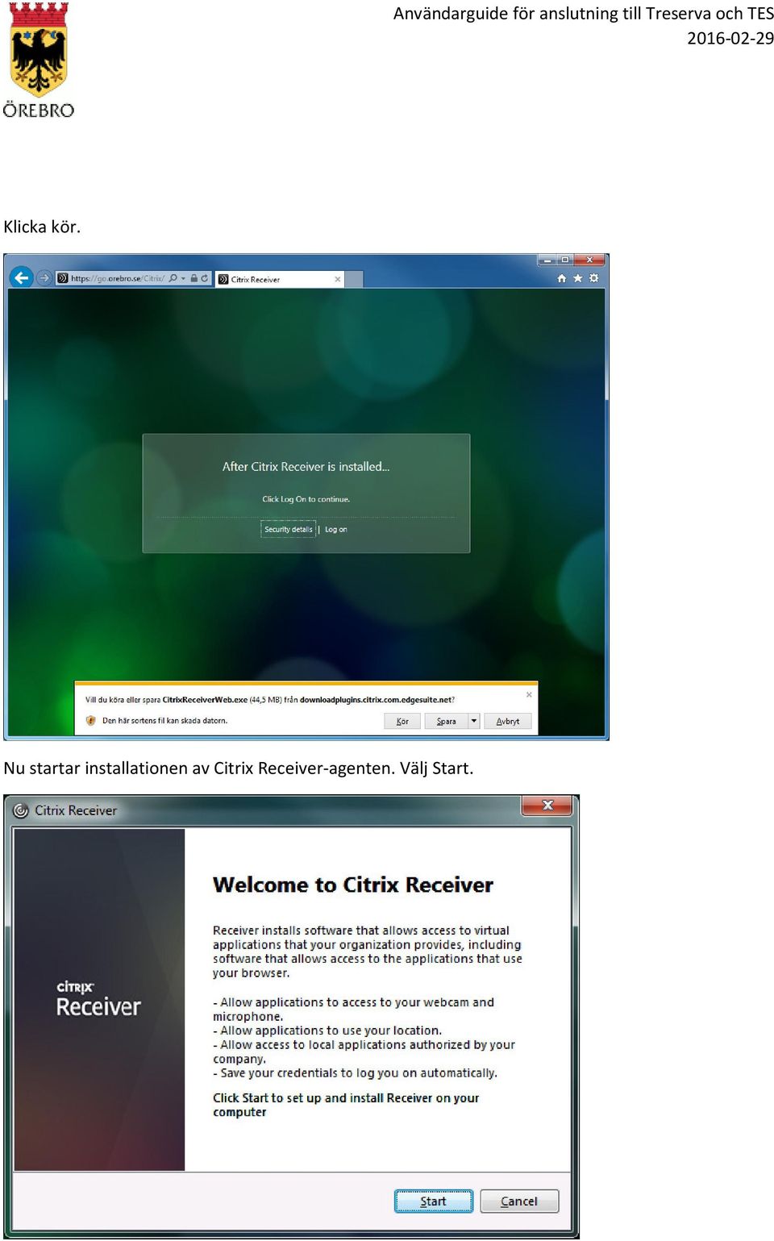Open the address bar autocomplete dropdown arrow

183,278
